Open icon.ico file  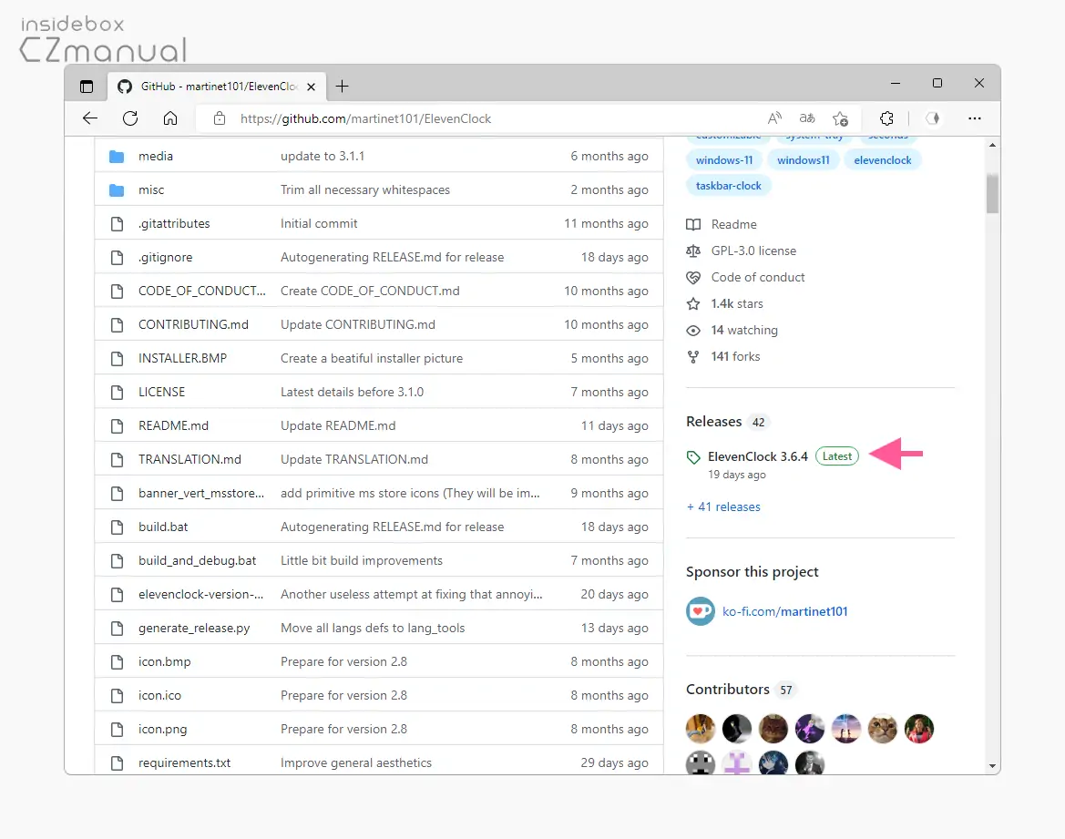[x=159, y=696]
